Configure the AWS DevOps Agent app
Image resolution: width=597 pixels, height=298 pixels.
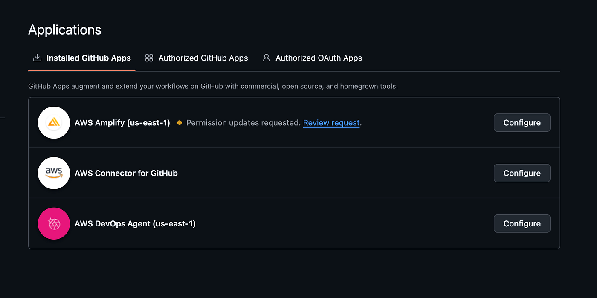[x=522, y=223]
